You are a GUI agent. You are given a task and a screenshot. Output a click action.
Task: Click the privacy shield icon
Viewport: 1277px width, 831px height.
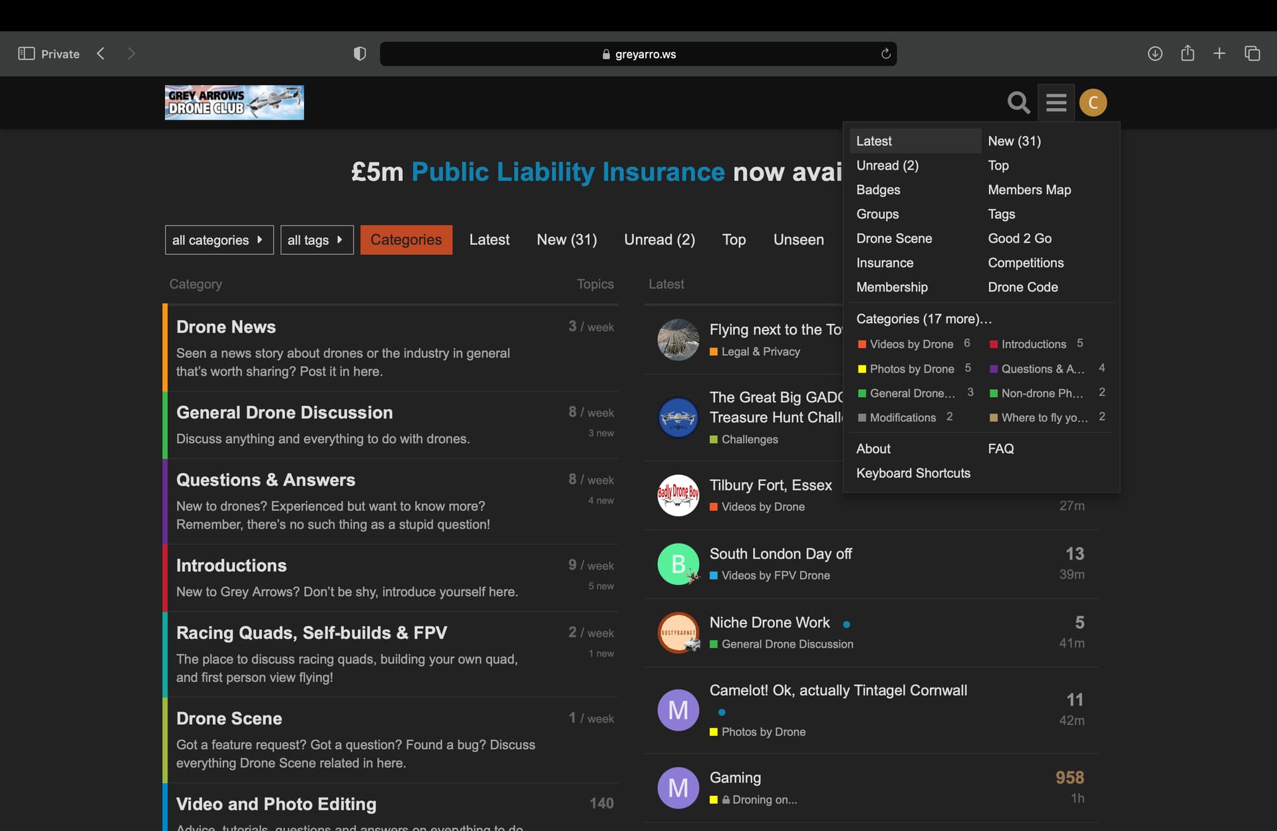click(360, 54)
